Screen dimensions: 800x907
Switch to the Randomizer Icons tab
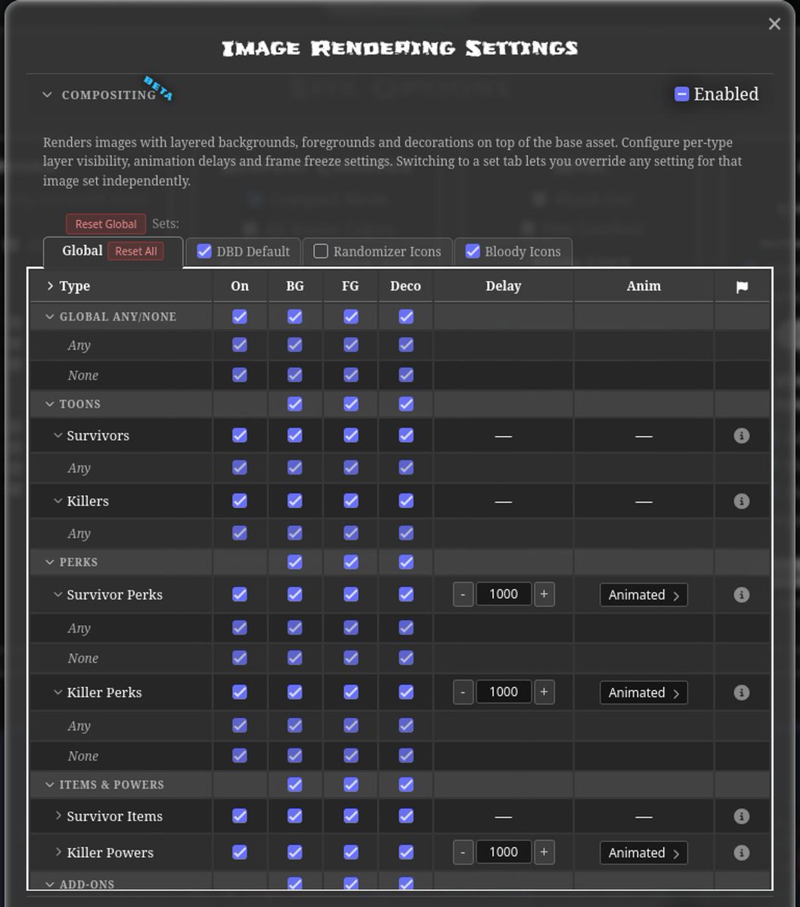(x=387, y=252)
